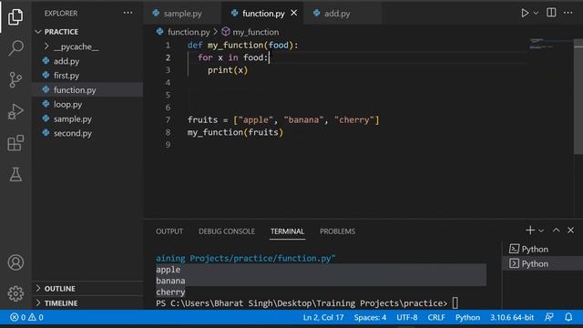Create new terminal with plus icon
Image resolution: width=583 pixels, height=328 pixels.
(530, 231)
